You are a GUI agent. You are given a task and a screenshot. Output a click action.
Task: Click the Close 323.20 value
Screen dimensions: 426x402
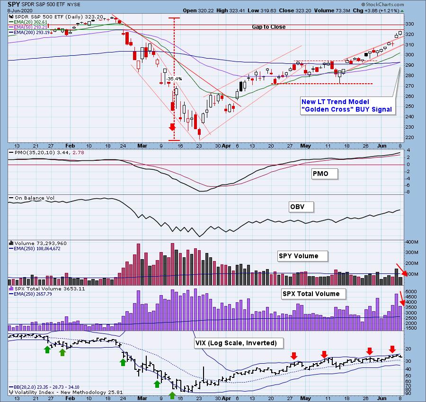[295, 10]
